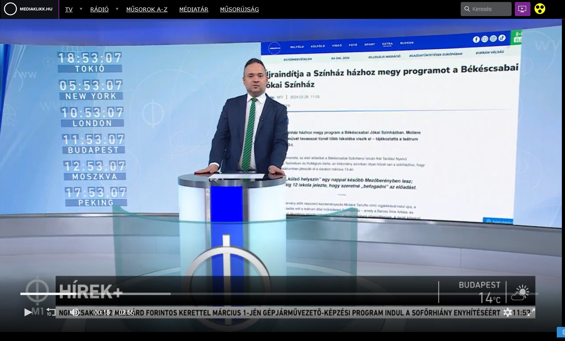
Task: Open the TV menu link
Action: [x=69, y=9]
